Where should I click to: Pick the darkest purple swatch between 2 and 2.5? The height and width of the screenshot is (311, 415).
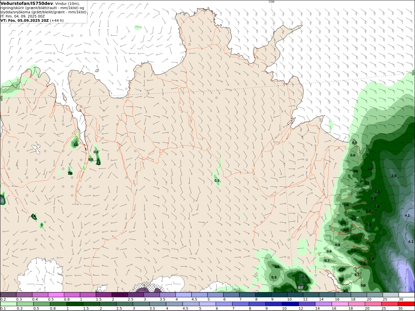[120, 294]
